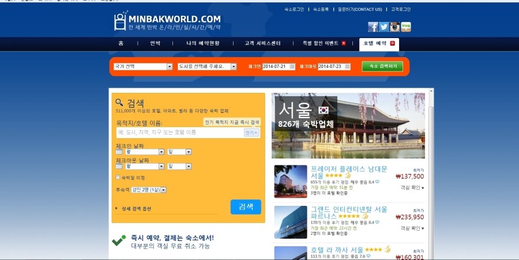
Task: Click the 체크인 2014-07-21 date field
Action: [279, 66]
